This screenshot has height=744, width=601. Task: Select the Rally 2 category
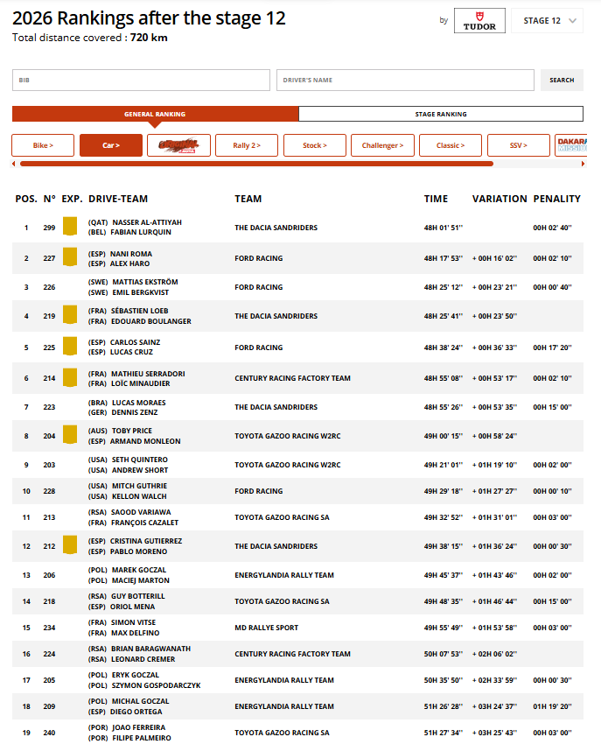click(247, 145)
